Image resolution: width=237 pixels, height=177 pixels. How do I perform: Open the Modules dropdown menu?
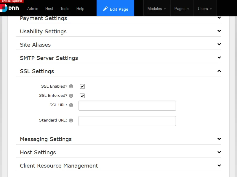click(x=156, y=9)
